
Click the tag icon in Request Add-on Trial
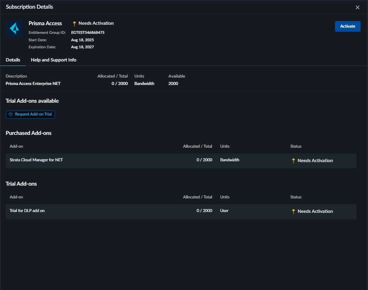click(x=11, y=114)
